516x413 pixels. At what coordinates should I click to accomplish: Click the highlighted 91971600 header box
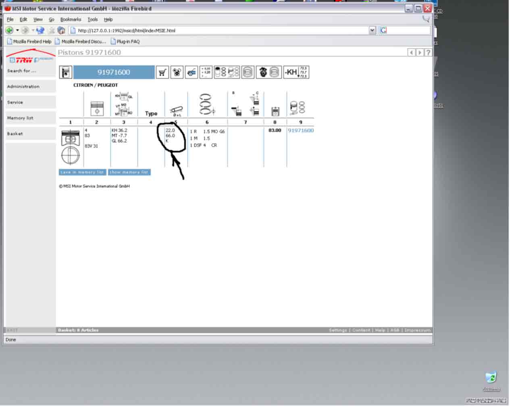coord(114,72)
